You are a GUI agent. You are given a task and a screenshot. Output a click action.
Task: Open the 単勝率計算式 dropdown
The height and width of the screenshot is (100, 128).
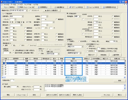tap(80, 53)
